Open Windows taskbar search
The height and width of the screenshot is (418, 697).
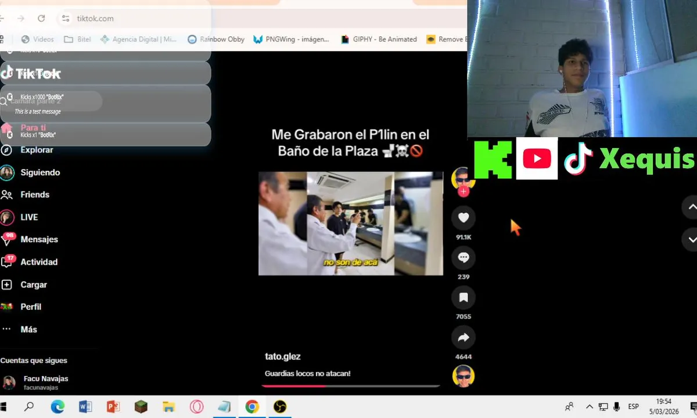(29, 407)
